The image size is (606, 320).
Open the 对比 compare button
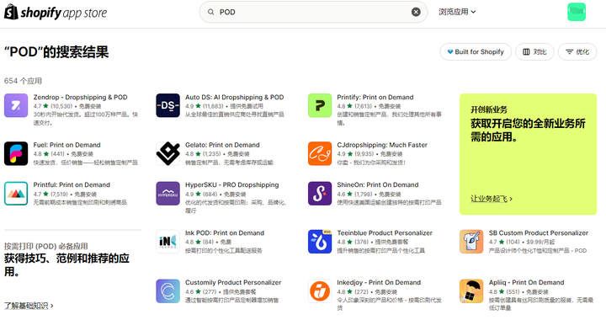pos(534,51)
